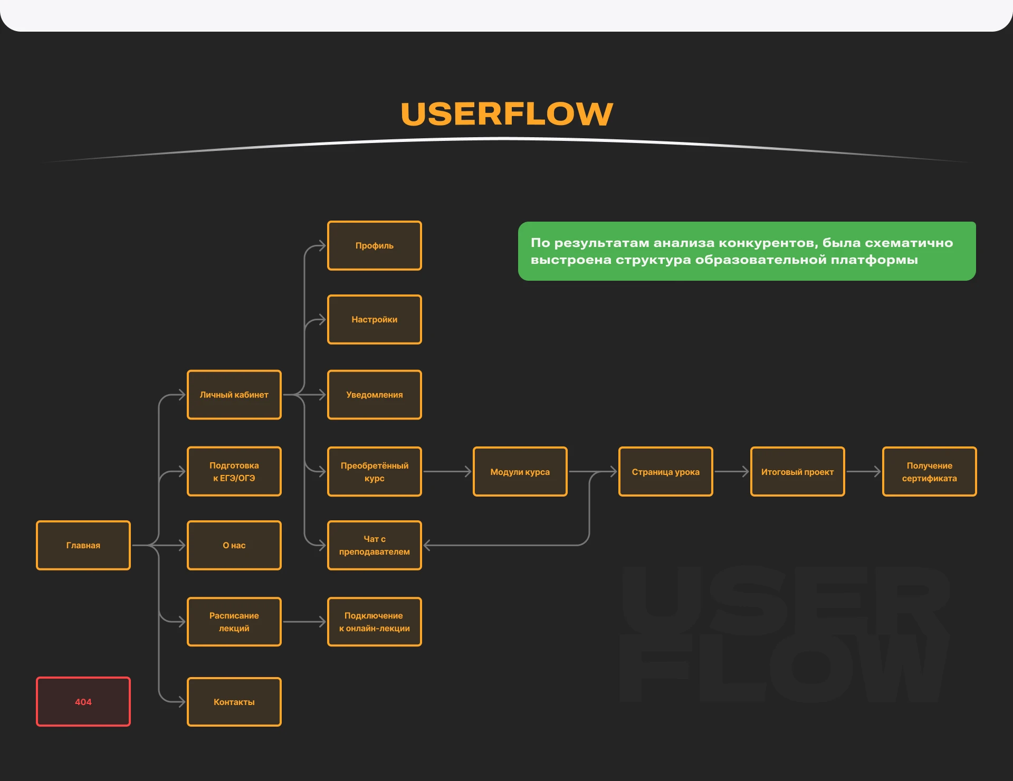
Task: Select the Модули курса node
Action: 520,471
